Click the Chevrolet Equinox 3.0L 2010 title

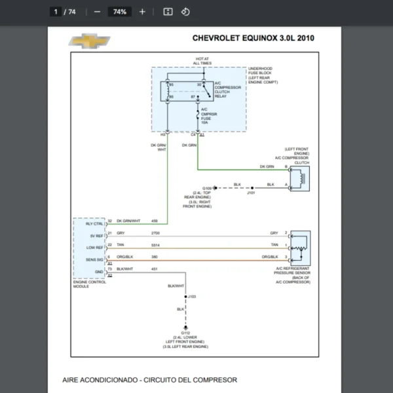click(x=253, y=38)
